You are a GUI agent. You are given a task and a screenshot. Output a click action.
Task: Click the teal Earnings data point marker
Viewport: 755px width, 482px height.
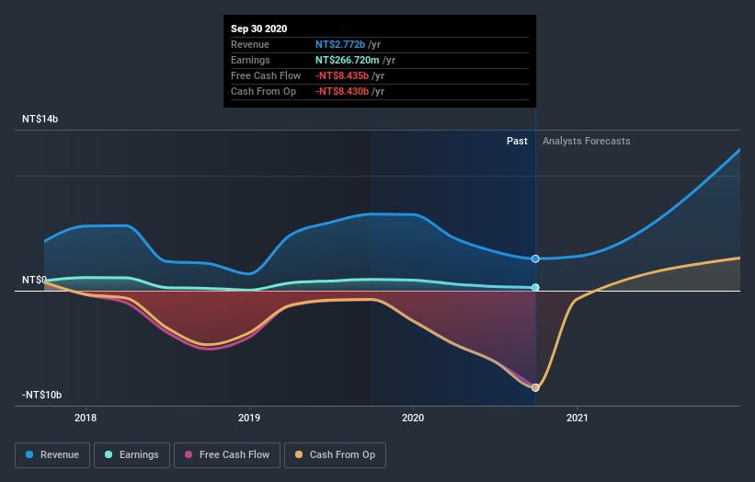[535, 288]
